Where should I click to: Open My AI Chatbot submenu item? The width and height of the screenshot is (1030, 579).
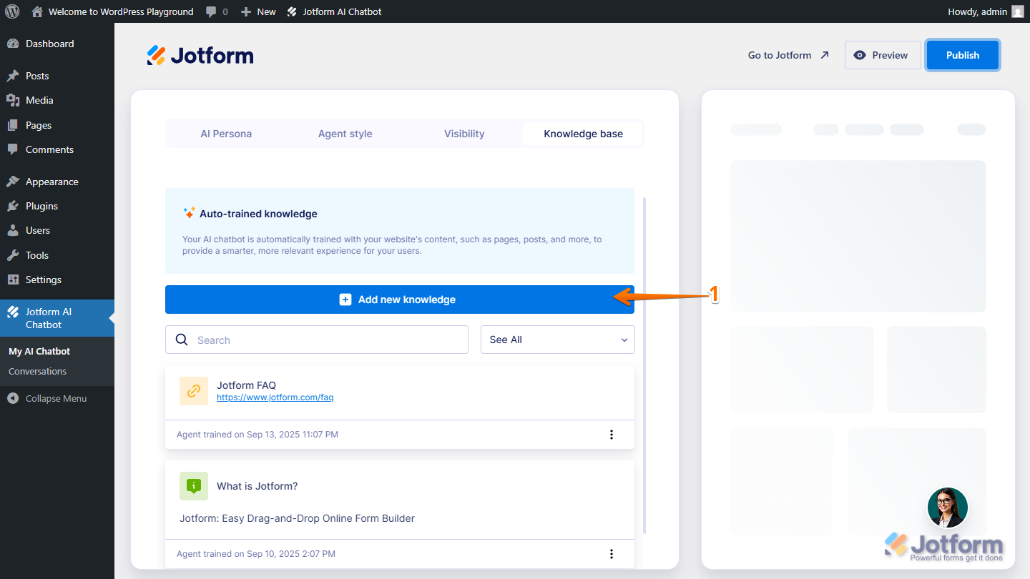pos(39,351)
